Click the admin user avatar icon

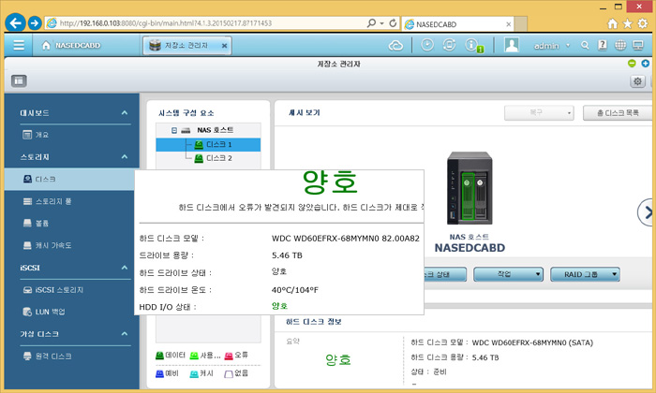pos(512,44)
